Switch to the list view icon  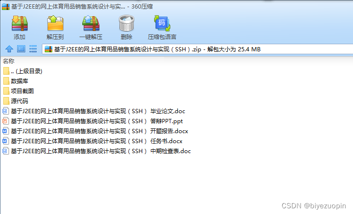click(x=33, y=49)
